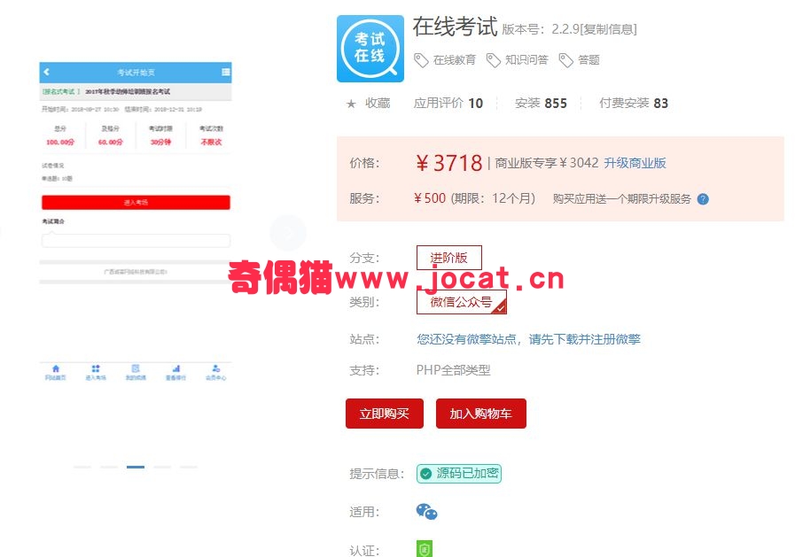This screenshot has width=795, height=557.
Task: Click the menu icon in the phone preview header
Action: [226, 72]
